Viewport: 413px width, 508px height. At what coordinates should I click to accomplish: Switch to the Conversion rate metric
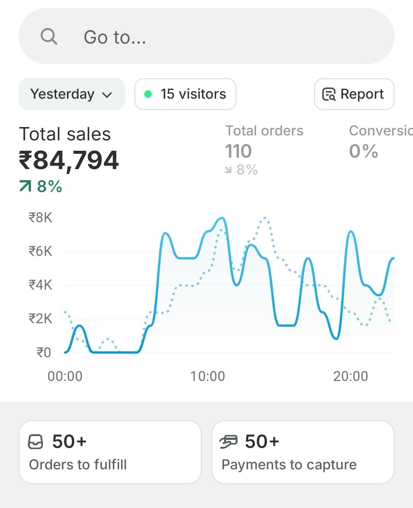pos(380,131)
